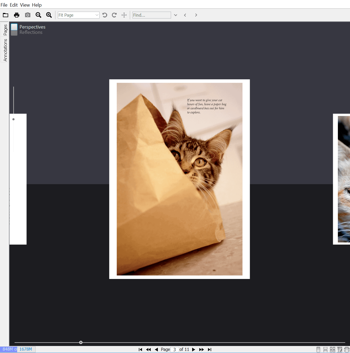This screenshot has width=350, height=353.
Task: Click the open file folder icon
Action: (x=6, y=15)
